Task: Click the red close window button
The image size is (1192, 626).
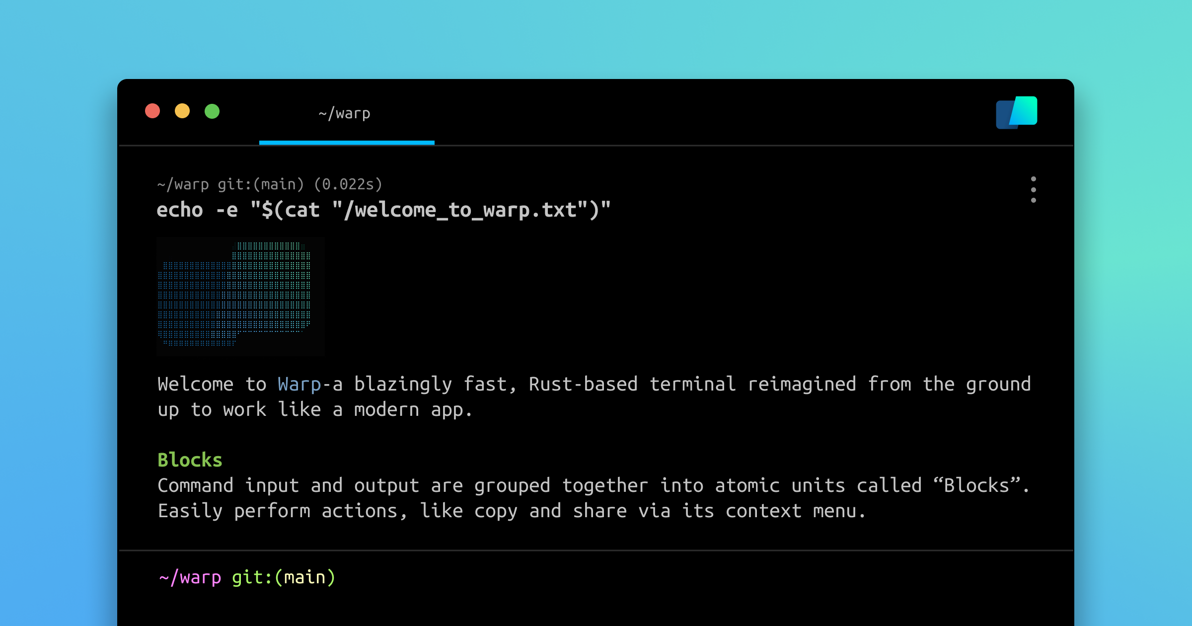Action: click(x=152, y=111)
